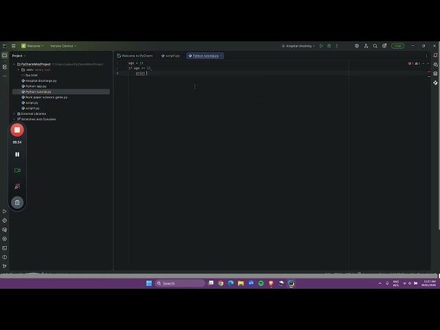The width and height of the screenshot is (440, 330).
Task: Open the Terminal tool window
Action: point(5,248)
